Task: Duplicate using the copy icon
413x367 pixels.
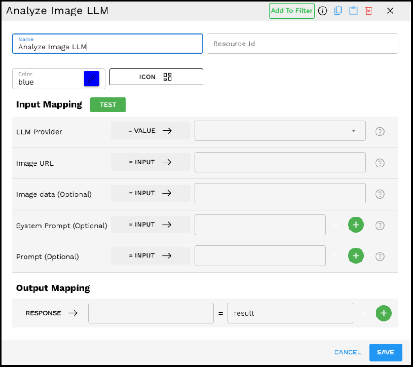Action: [x=338, y=11]
